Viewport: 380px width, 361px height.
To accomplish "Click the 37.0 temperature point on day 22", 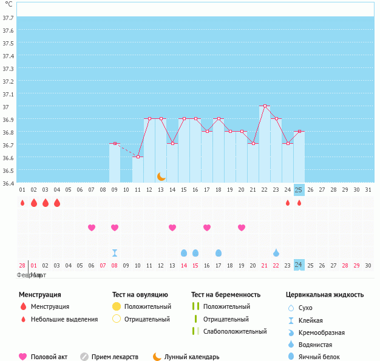I will [x=265, y=106].
